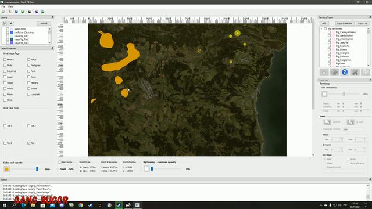Click the layer opacity slider handle
The image size is (372, 209).
[37, 169]
